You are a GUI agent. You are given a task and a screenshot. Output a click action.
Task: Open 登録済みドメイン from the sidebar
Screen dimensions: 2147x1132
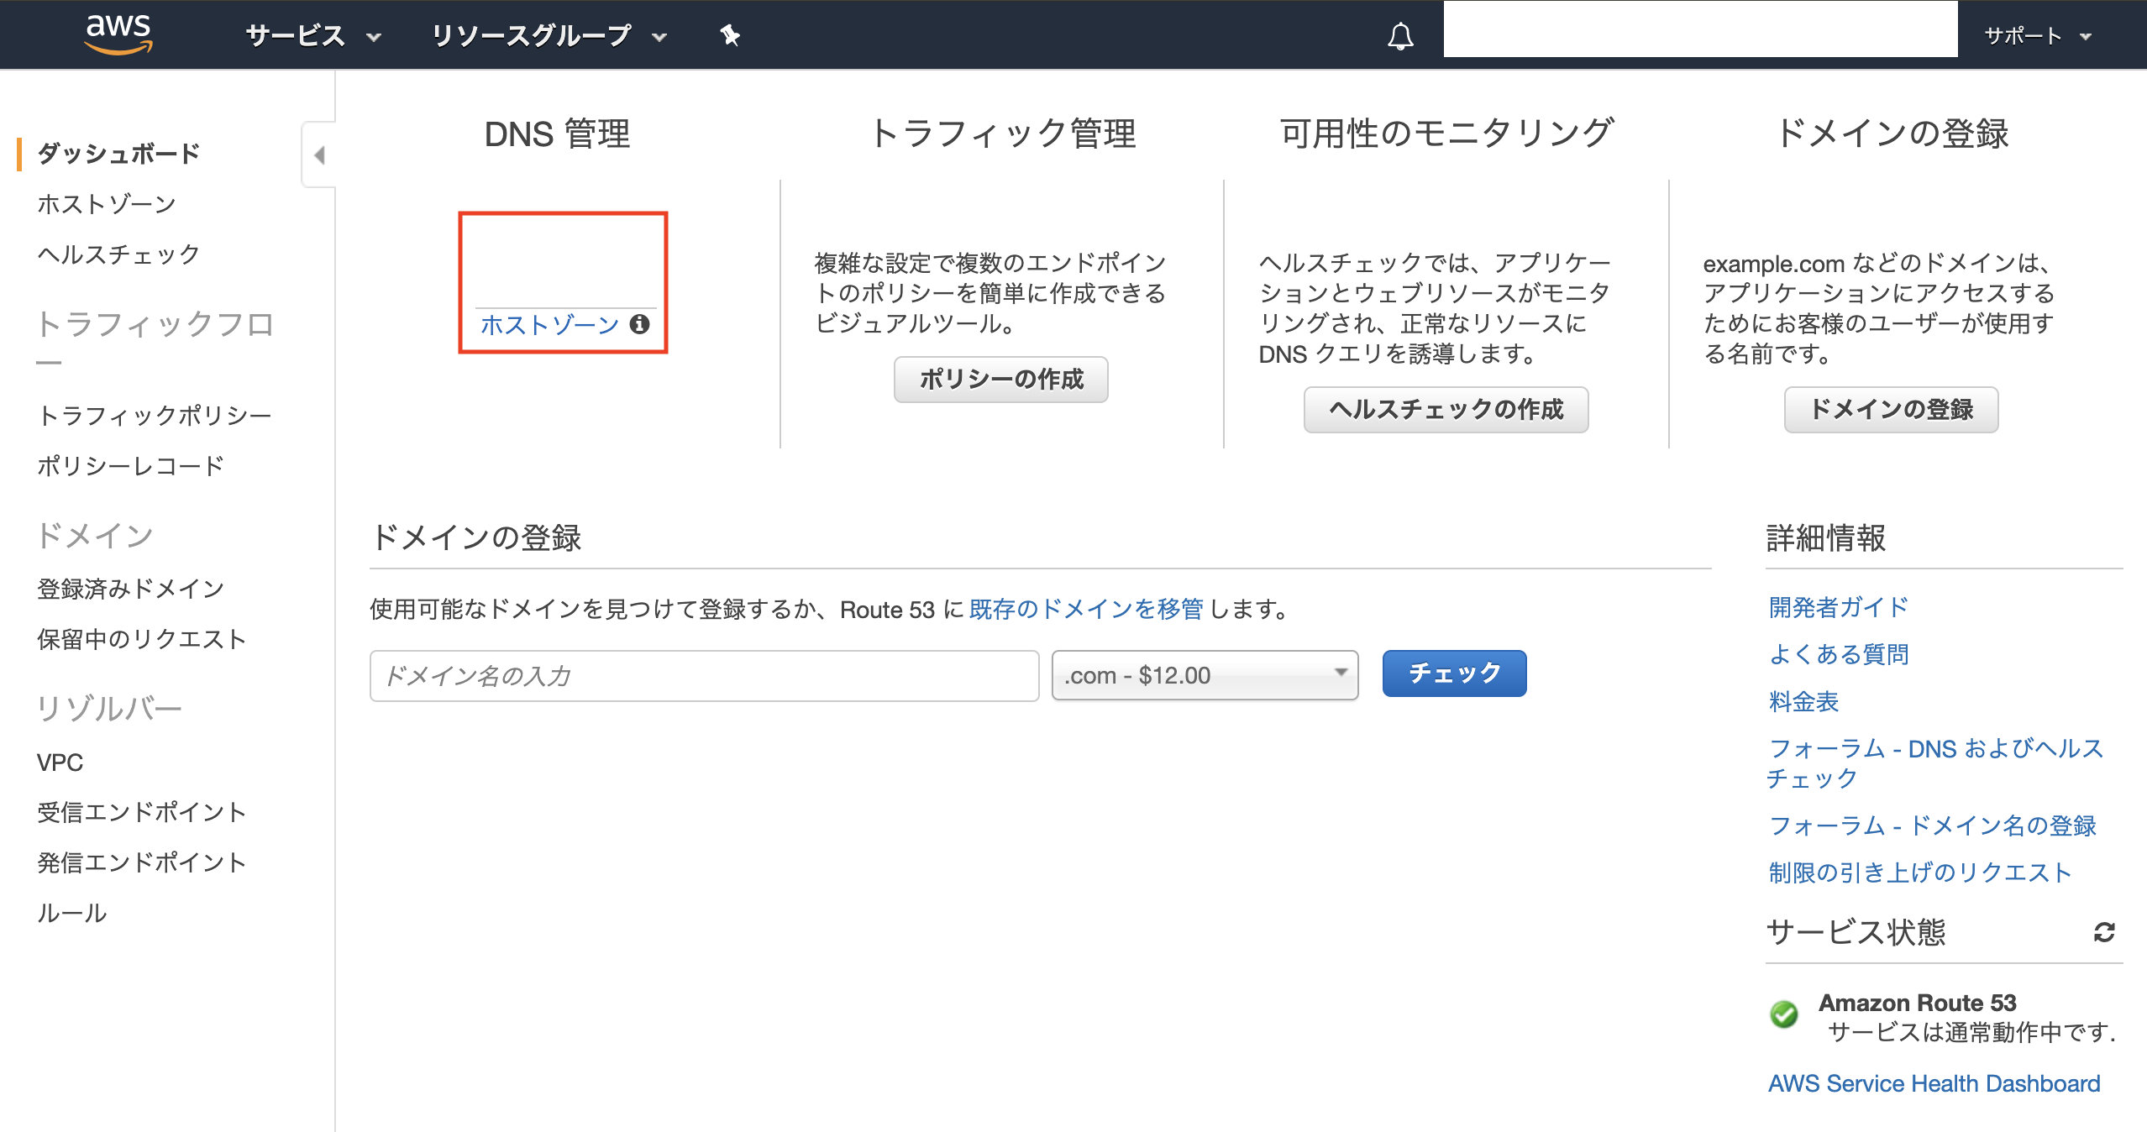coord(129,589)
